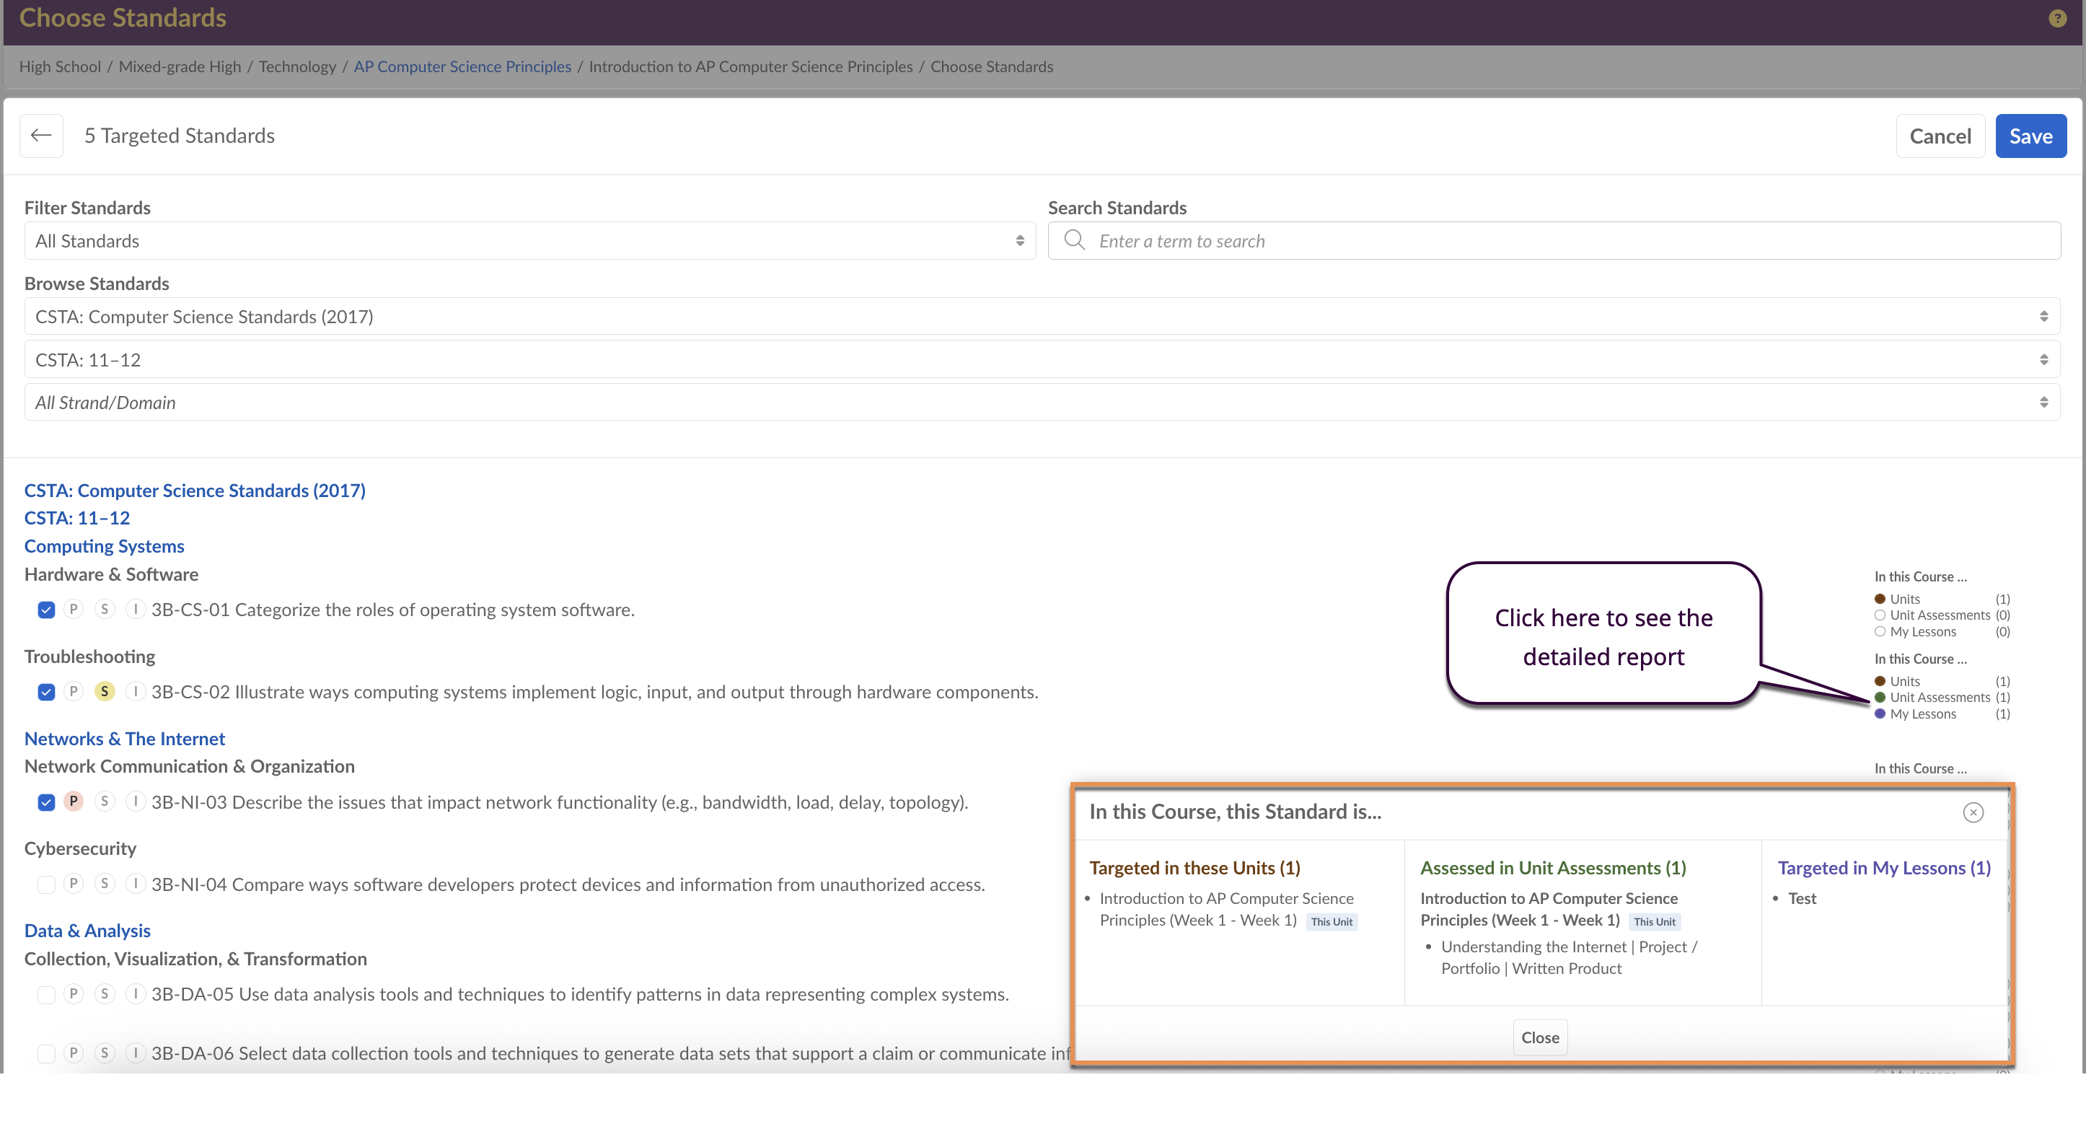Image resolution: width=2086 pixels, height=1124 pixels.
Task: Check the 3B-DA-05 standard checkbox
Action: coord(46,994)
